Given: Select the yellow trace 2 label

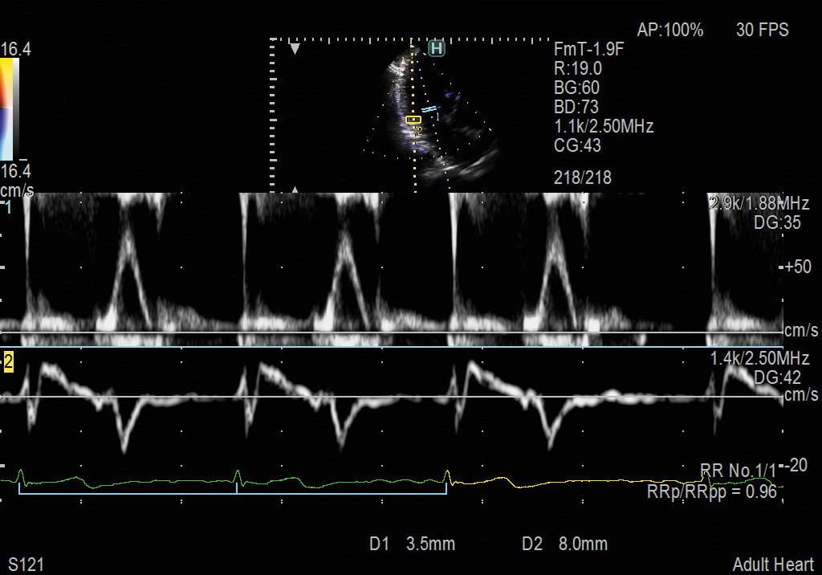Looking at the screenshot, I should (9, 362).
